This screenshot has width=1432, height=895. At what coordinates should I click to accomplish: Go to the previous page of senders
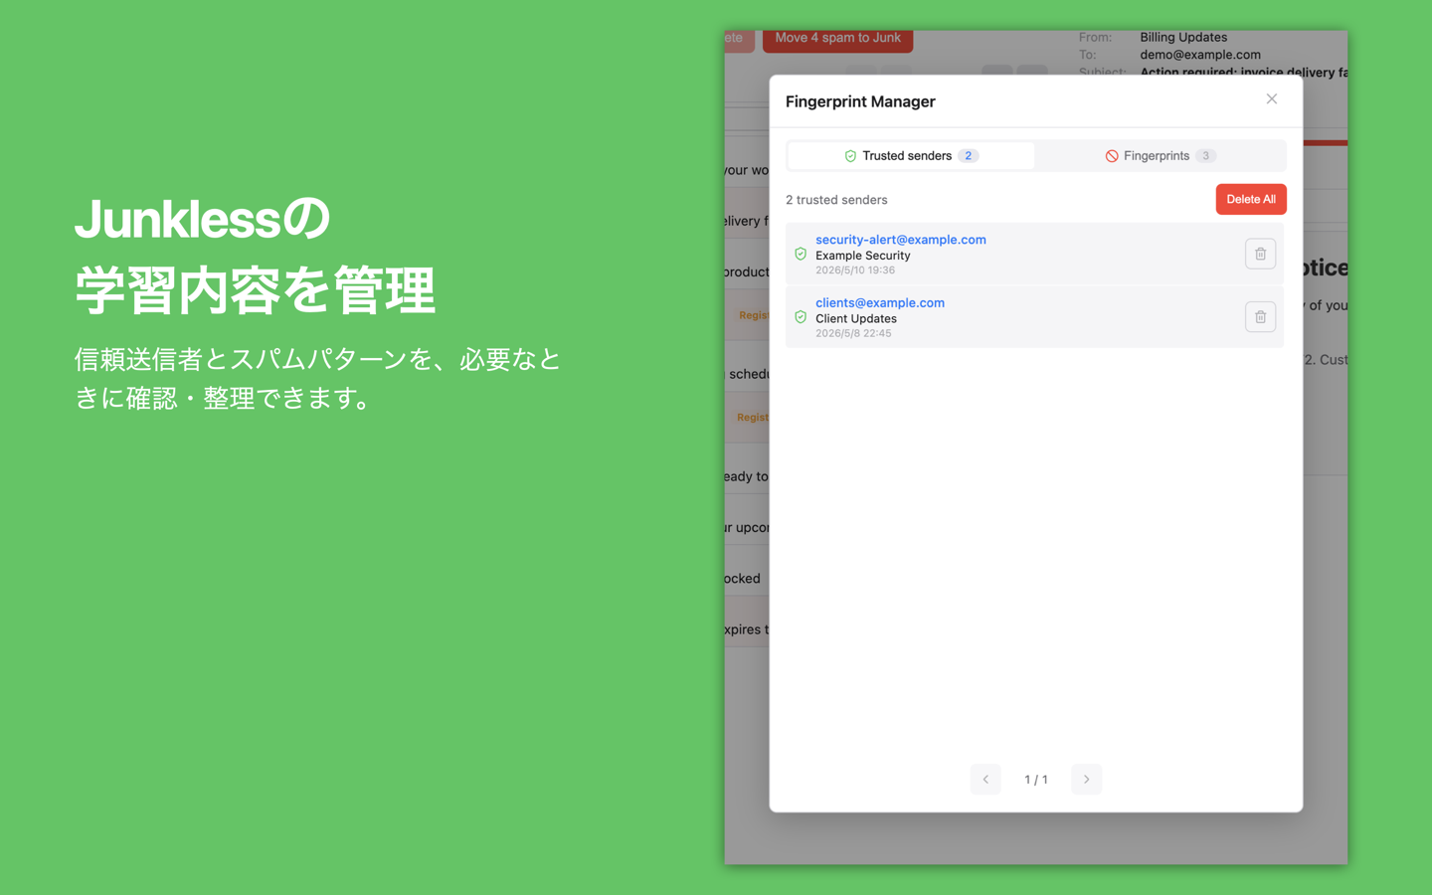(x=985, y=780)
